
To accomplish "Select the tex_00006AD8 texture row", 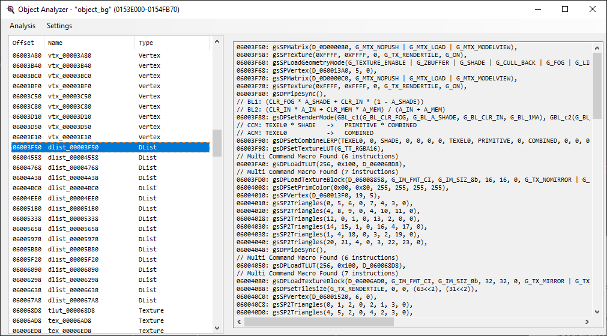I will [70, 320].
